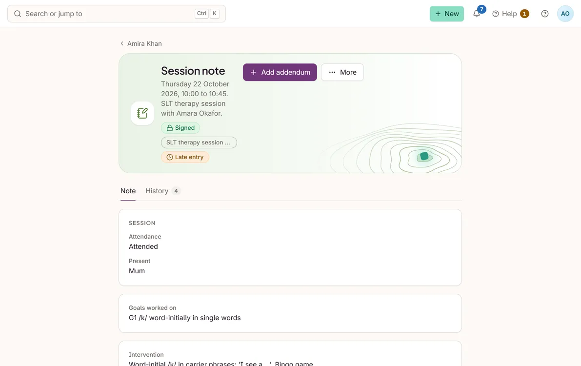Screen dimensions: 581x366
Task: Click the search magnifier icon
Action: [18, 14]
